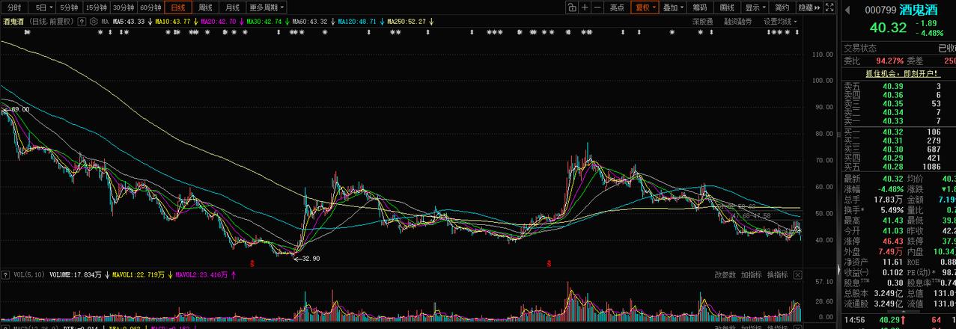Switch to the 分时 intraday tab
The image size is (956, 329).
14,7
